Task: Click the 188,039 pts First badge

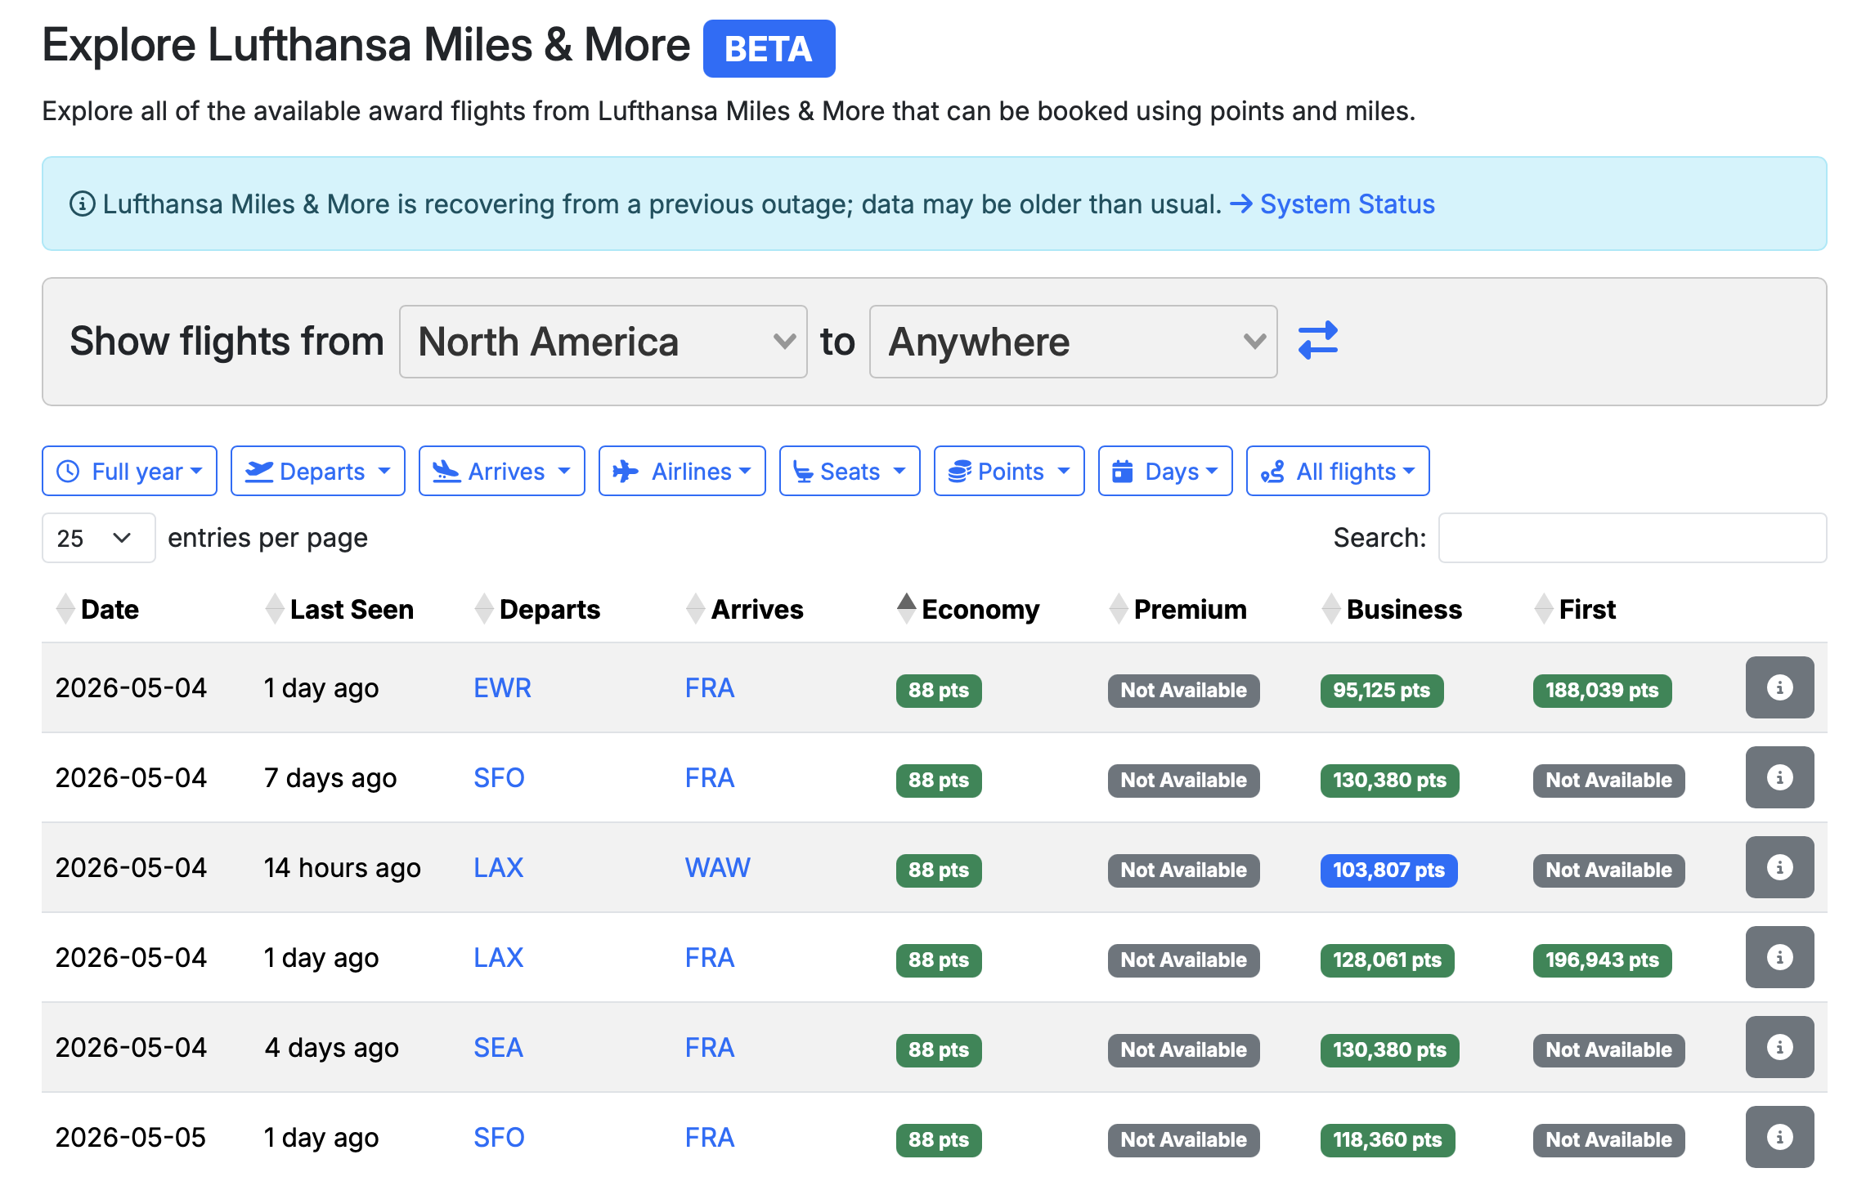Action: pos(1602,690)
